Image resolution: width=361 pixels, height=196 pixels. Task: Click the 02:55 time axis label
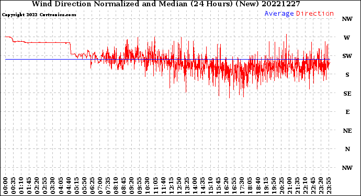45,186
